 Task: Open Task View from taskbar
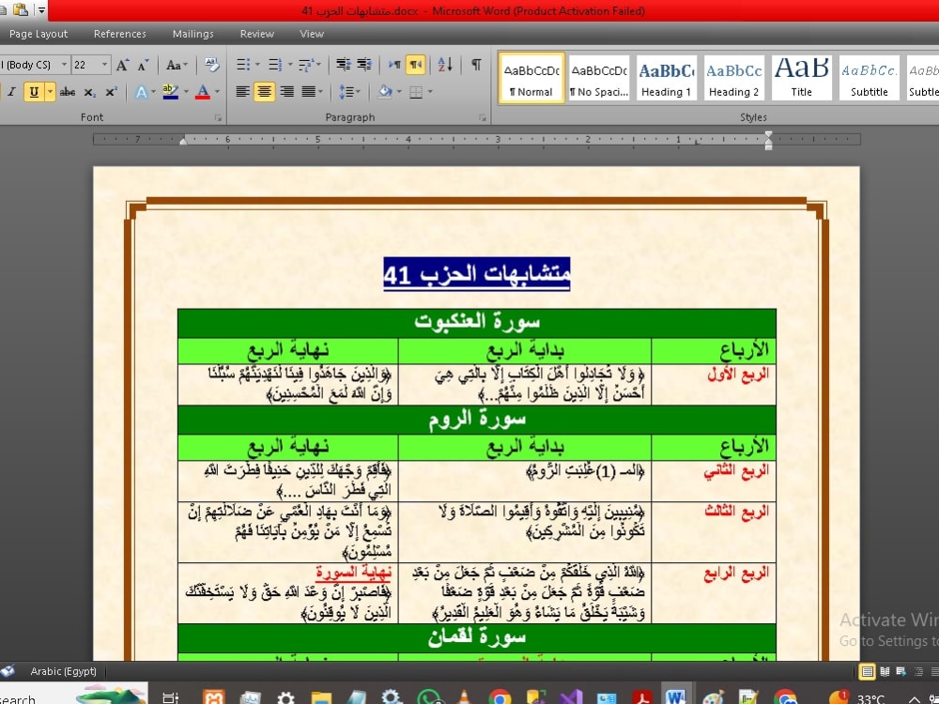(171, 697)
